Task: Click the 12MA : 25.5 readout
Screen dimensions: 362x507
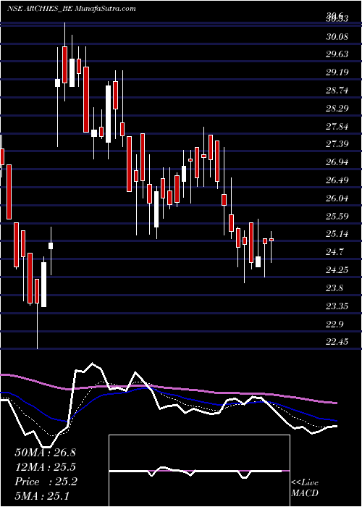Action: (45, 467)
